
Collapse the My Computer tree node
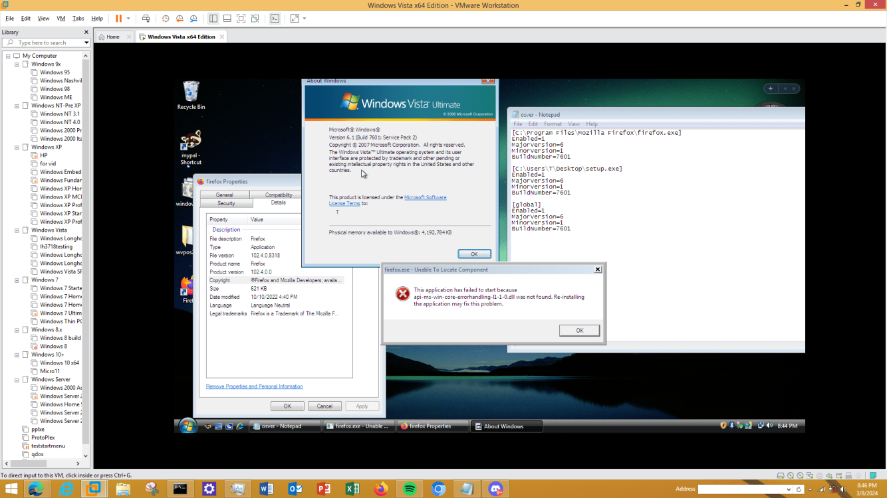8,56
